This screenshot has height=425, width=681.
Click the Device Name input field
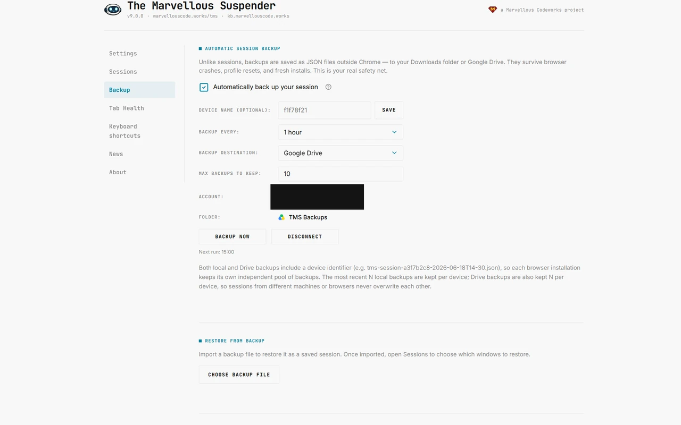point(325,110)
